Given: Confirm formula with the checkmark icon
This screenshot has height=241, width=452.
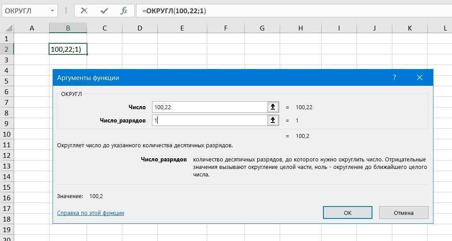Looking at the screenshot, I should click(104, 11).
